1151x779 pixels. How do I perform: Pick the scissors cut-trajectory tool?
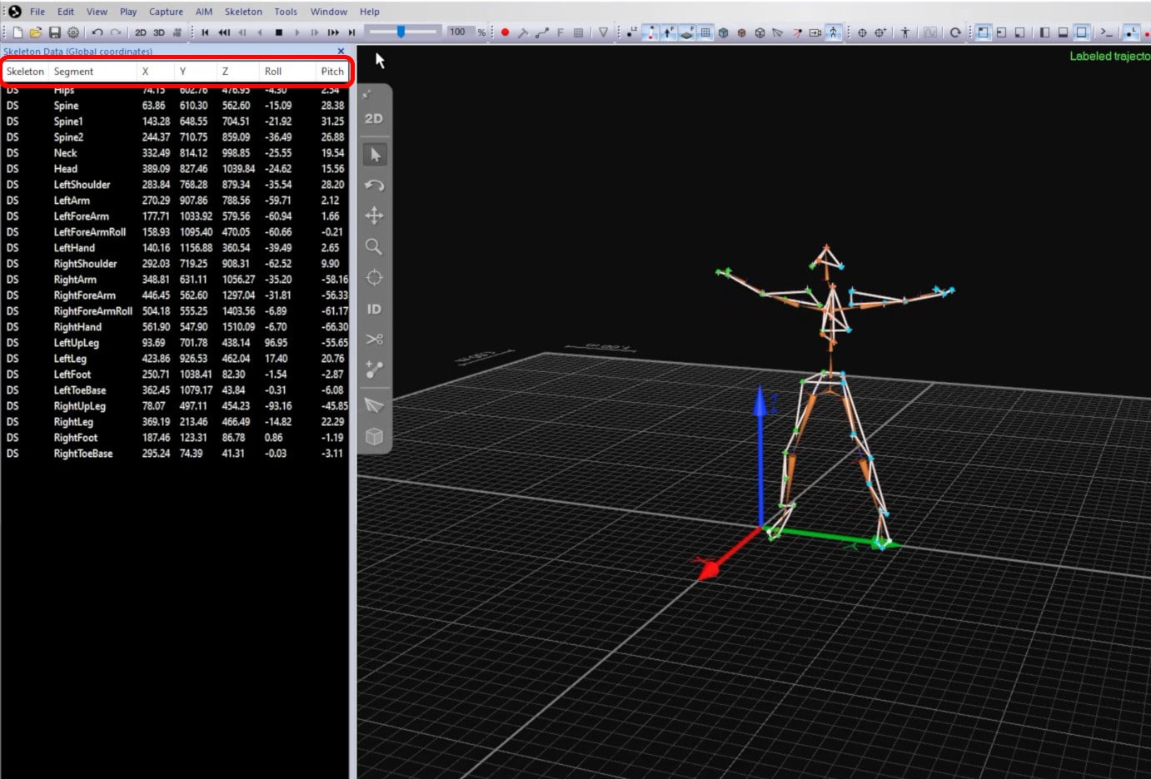(x=374, y=339)
